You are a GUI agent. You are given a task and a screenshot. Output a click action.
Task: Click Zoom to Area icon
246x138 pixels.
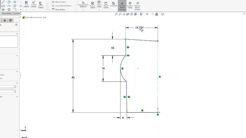point(120,14)
